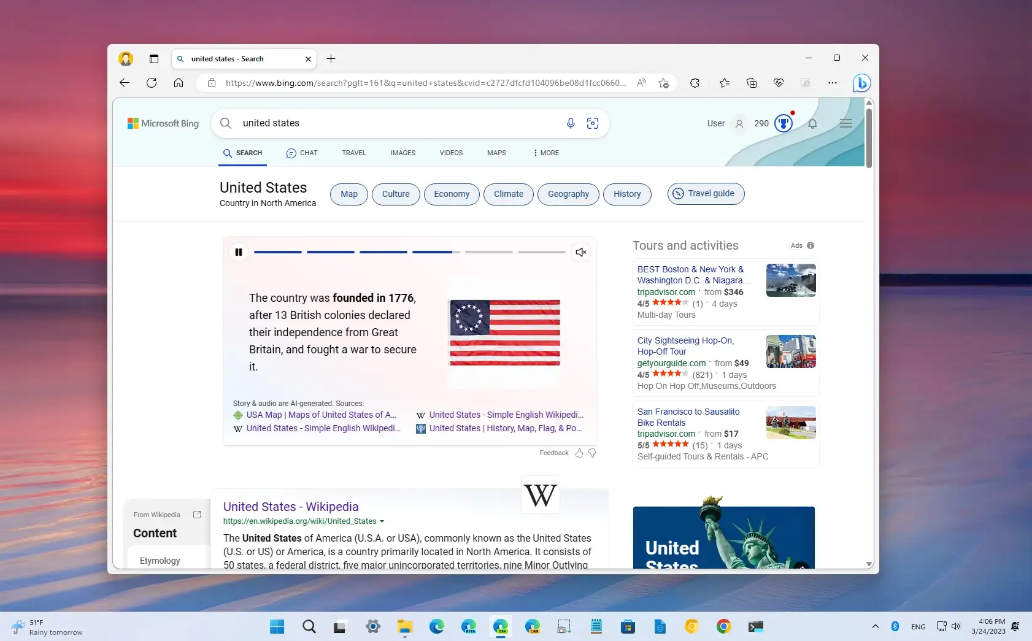The image size is (1032, 641).
Task: Refresh the current page
Action: [x=152, y=83]
